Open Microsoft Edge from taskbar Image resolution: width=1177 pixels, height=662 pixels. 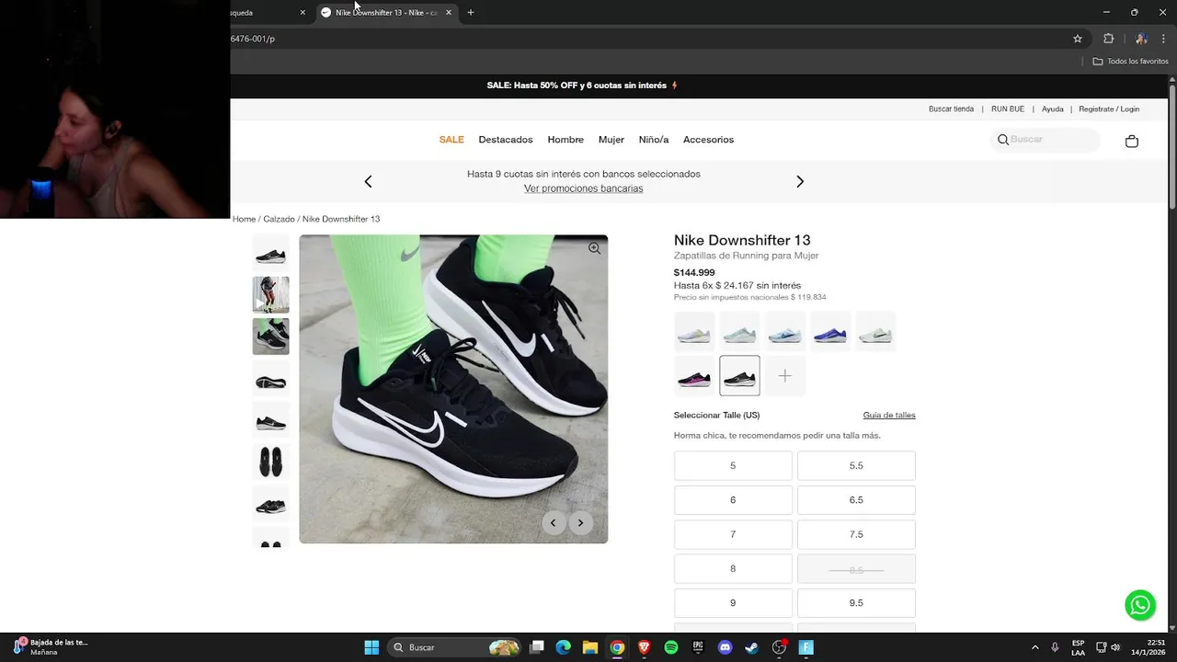click(x=563, y=647)
